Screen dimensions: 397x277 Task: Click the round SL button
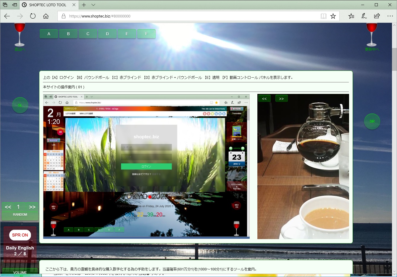[x=20, y=105]
